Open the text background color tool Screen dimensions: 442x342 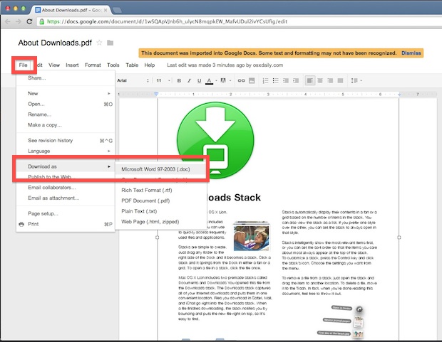click(x=223, y=80)
